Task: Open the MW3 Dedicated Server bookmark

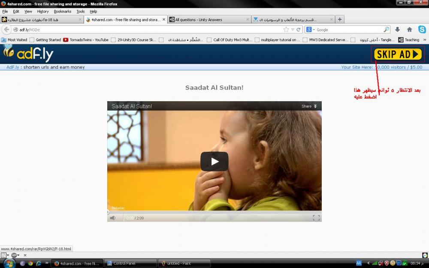Action: (325, 40)
